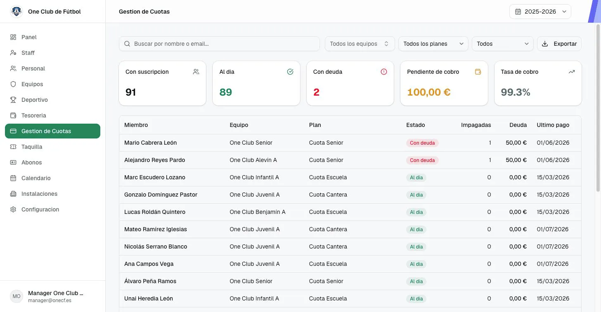Open the 2025-2026 season dropdown

coord(540,12)
